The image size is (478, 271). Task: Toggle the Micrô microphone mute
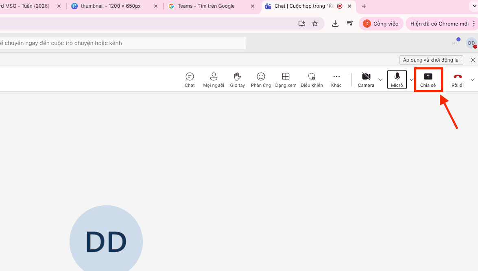point(397,80)
